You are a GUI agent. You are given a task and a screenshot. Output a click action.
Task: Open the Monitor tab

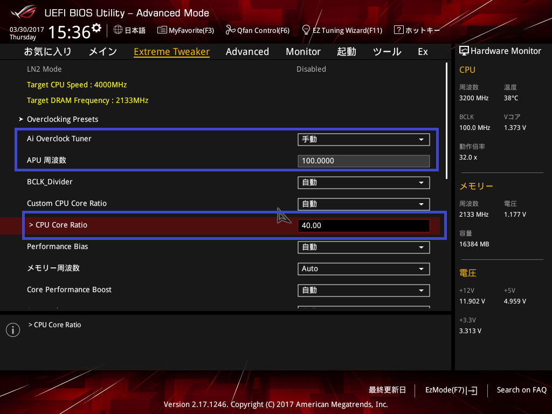303,52
